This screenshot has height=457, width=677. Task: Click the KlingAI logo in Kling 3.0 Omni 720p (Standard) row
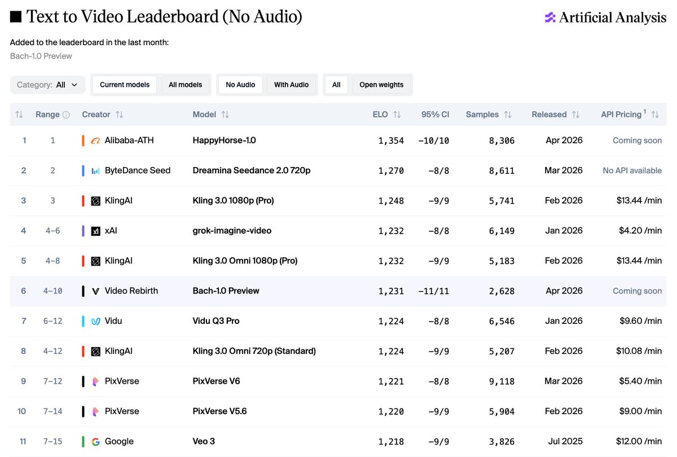(96, 351)
